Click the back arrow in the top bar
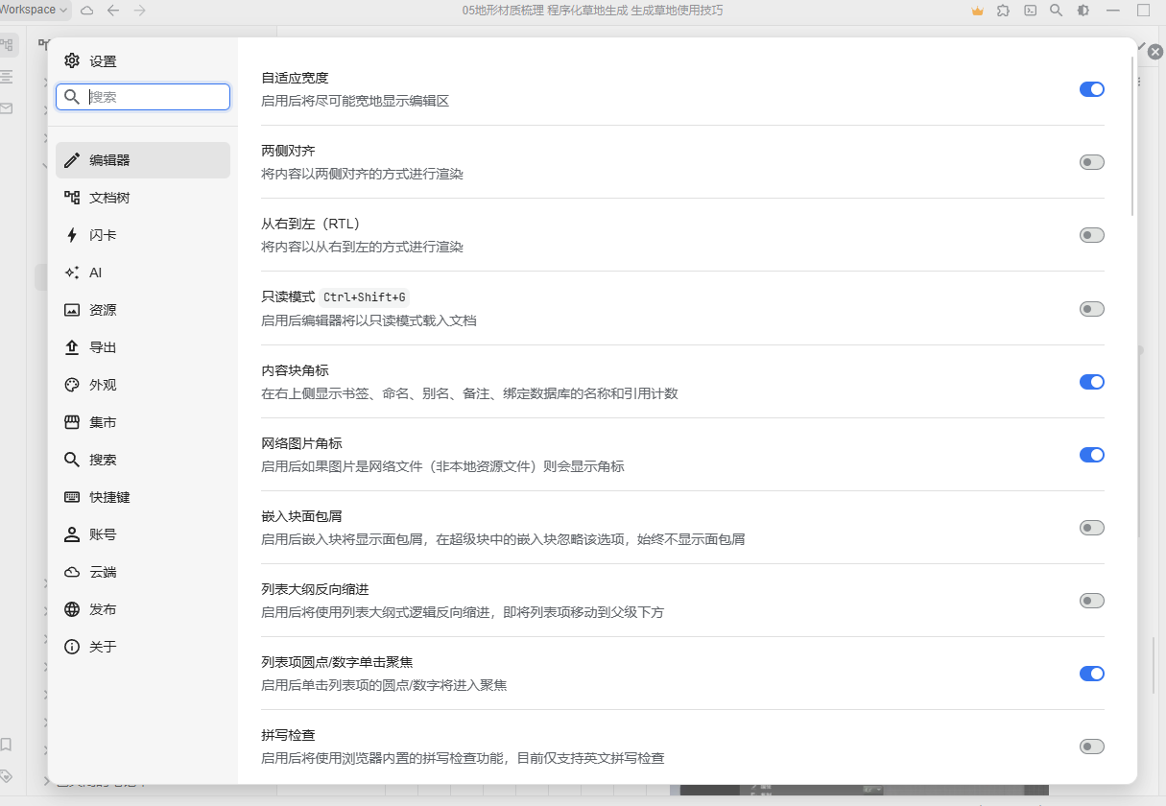The image size is (1166, 806). click(x=113, y=11)
